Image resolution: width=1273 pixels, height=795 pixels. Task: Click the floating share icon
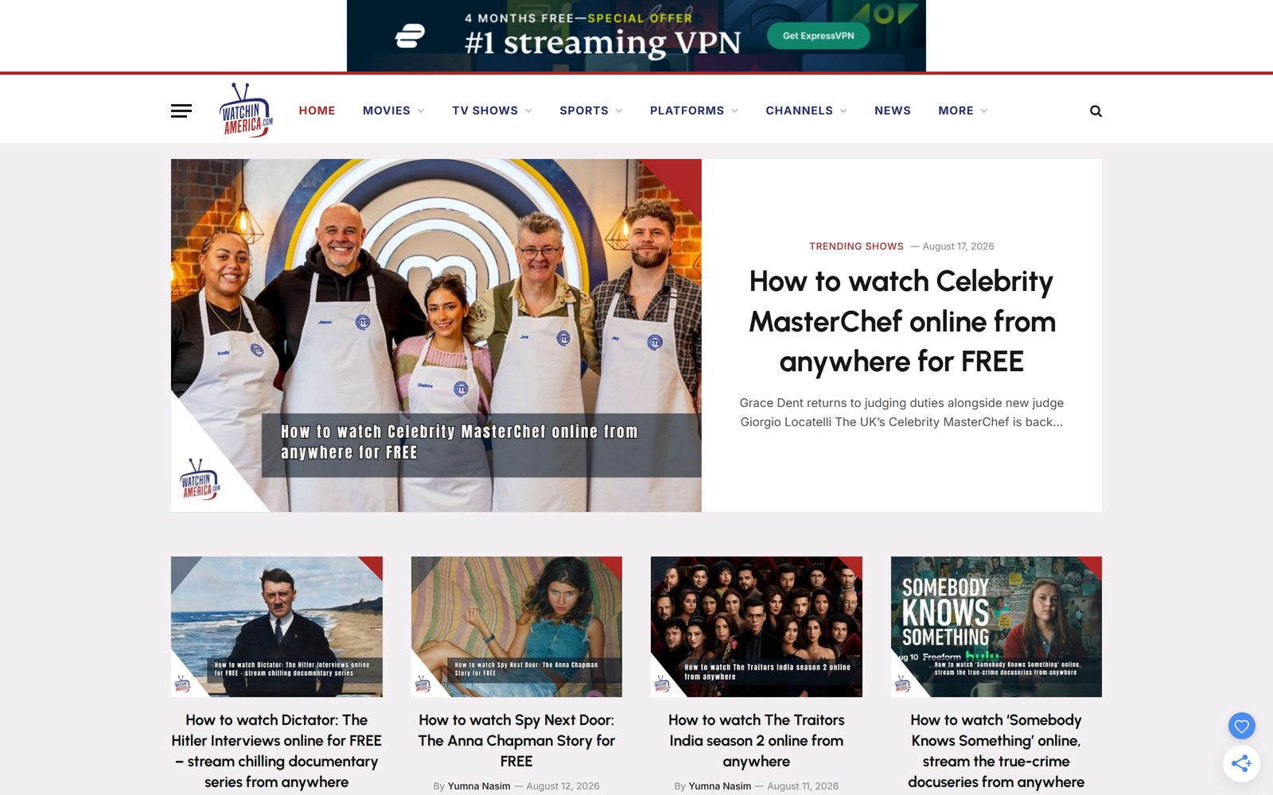tap(1241, 764)
